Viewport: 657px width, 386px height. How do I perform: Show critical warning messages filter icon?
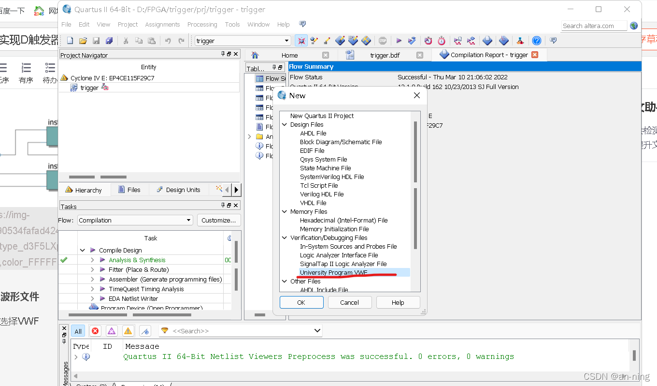coord(112,331)
